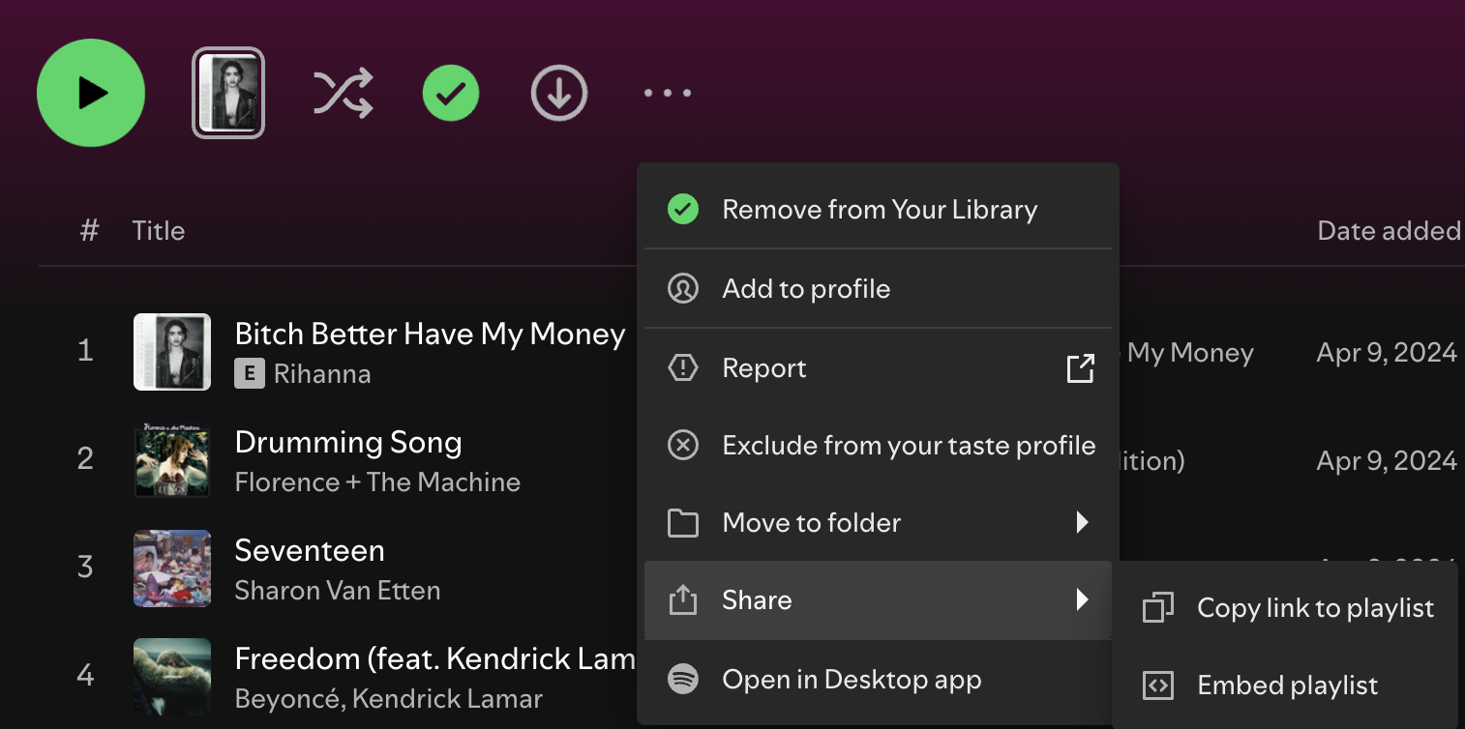Click the Bitch Better Have My Money album art
Screen dimensions: 1465x729
tap(172, 352)
